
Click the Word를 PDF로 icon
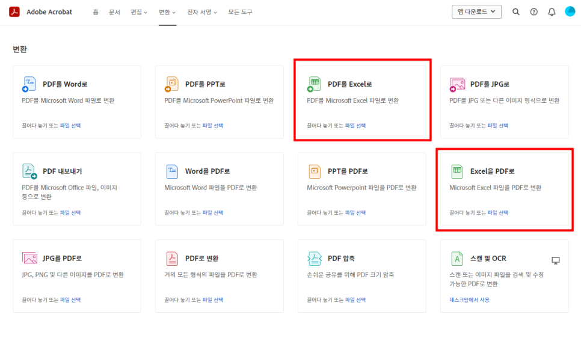(x=172, y=171)
